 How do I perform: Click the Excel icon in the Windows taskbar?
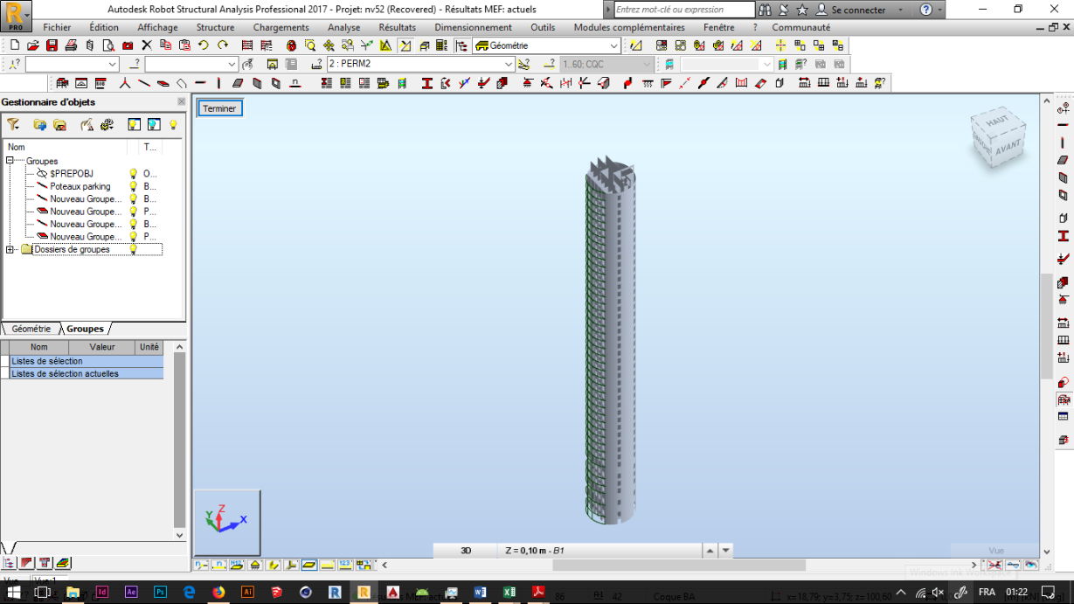(509, 592)
